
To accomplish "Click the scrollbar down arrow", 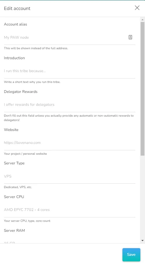I will click(x=142, y=241).
